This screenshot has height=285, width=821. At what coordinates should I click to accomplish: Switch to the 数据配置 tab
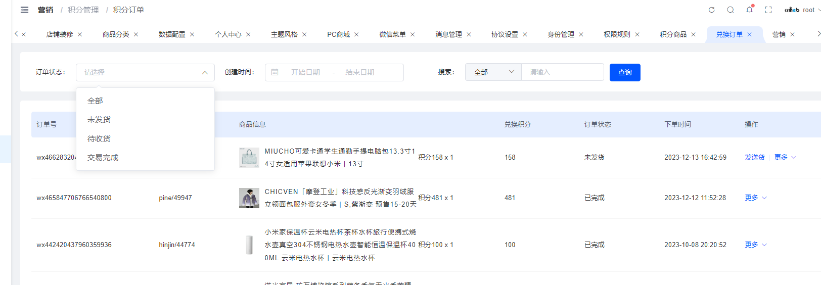point(172,34)
